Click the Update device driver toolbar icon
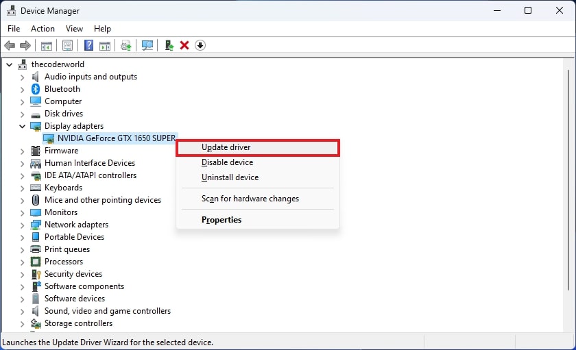576x350 pixels. point(126,46)
